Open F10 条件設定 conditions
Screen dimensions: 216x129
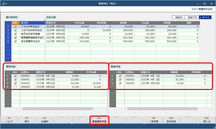(171, 120)
